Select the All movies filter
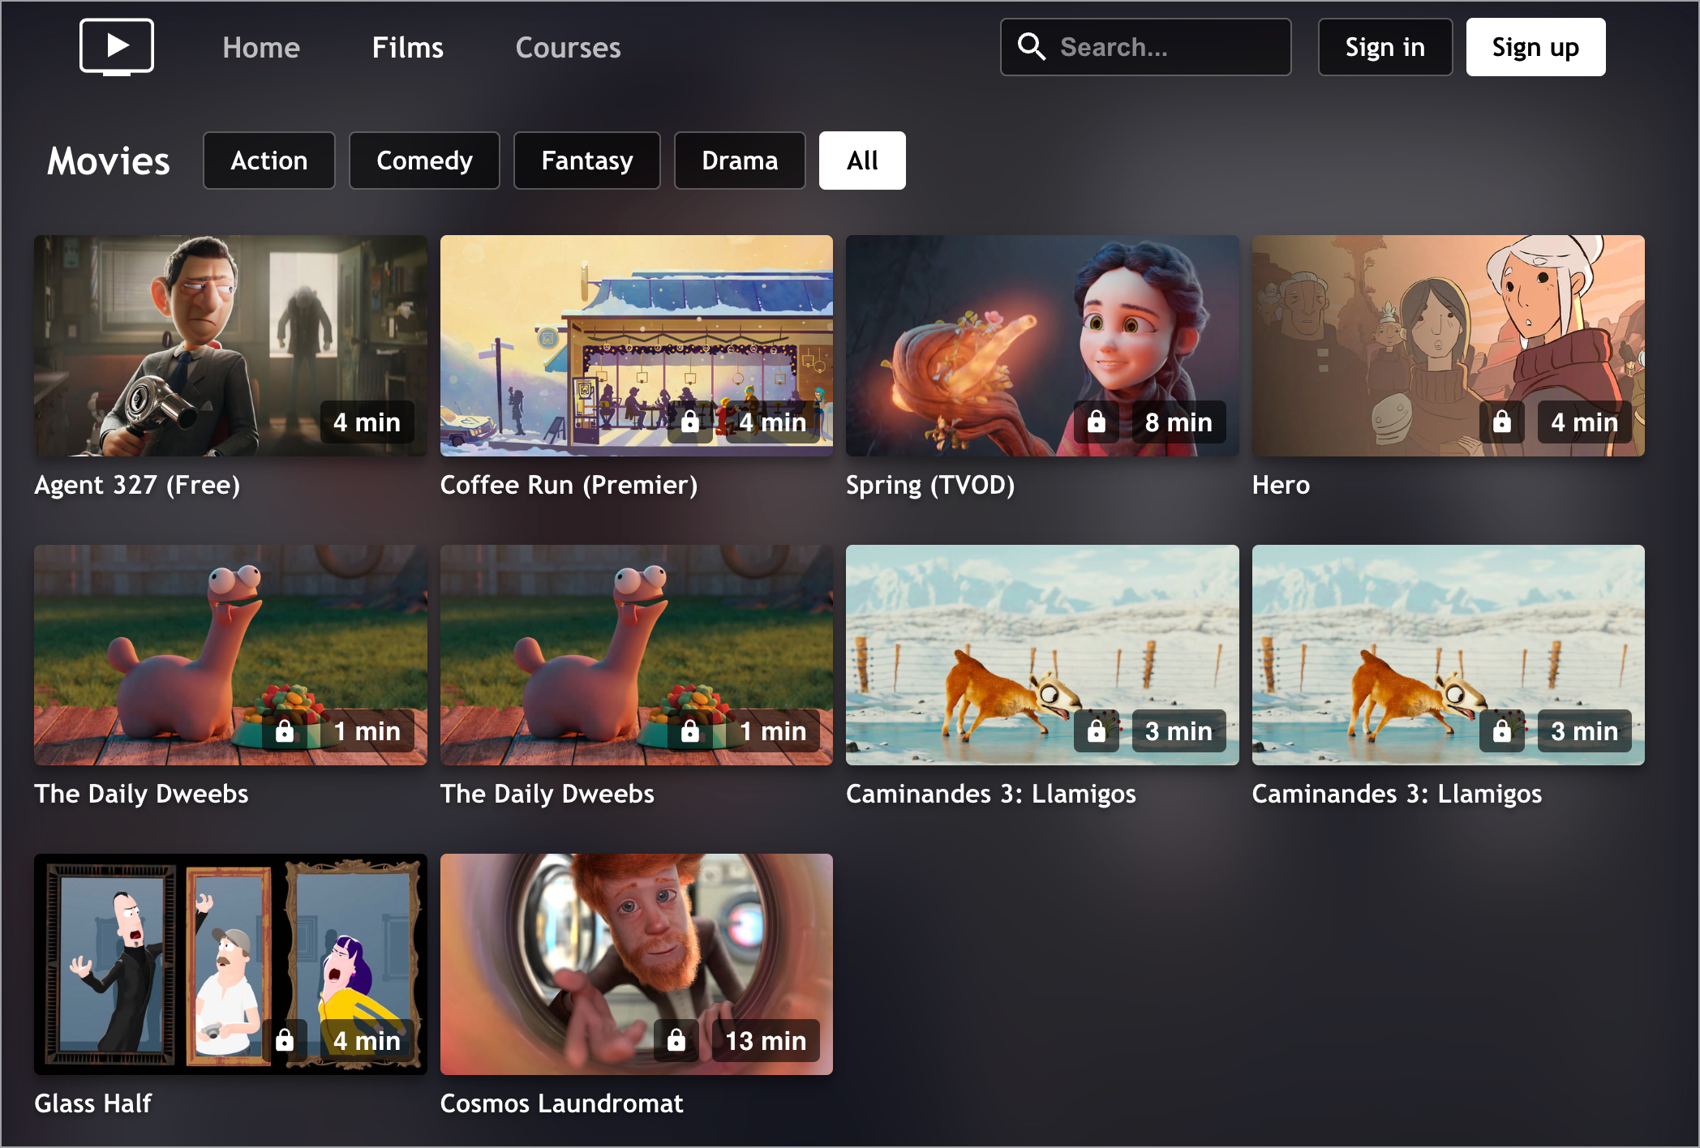 pos(861,161)
